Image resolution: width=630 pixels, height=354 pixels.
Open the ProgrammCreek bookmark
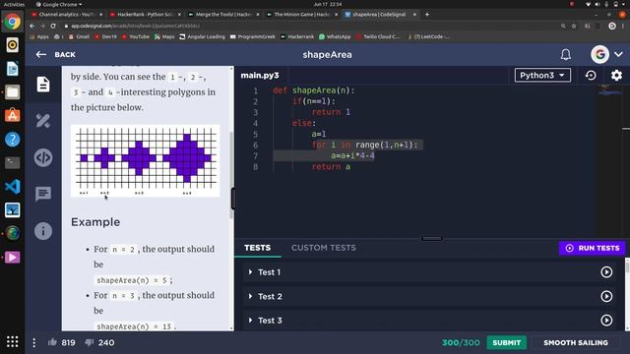pos(253,36)
